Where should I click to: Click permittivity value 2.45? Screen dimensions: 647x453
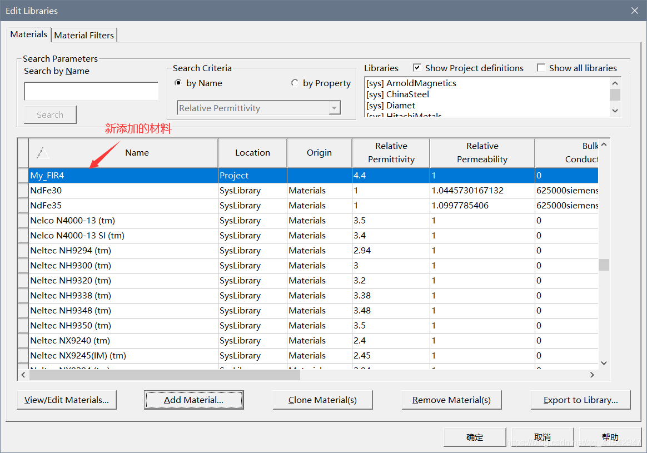[x=391, y=355]
